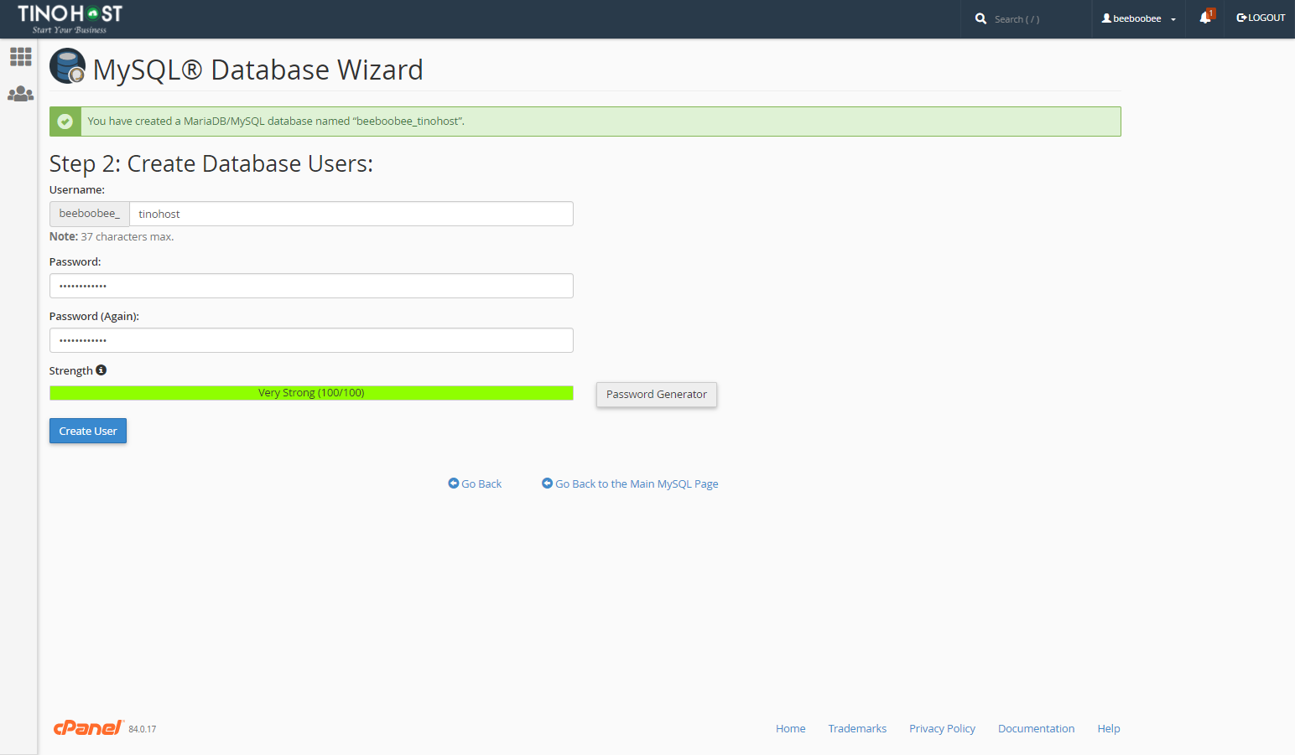Follow the Go Back link
The height and width of the screenshot is (755, 1295).
point(475,484)
